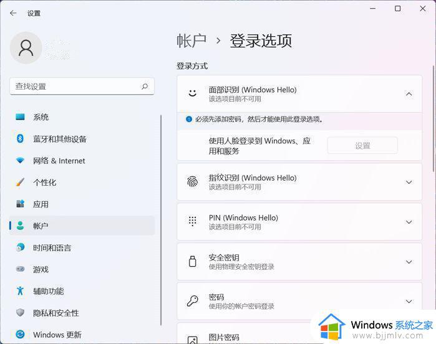This screenshot has height=344, width=436.
Task: Click the blue info icon beside 必须先添加密码
Action: click(x=189, y=120)
